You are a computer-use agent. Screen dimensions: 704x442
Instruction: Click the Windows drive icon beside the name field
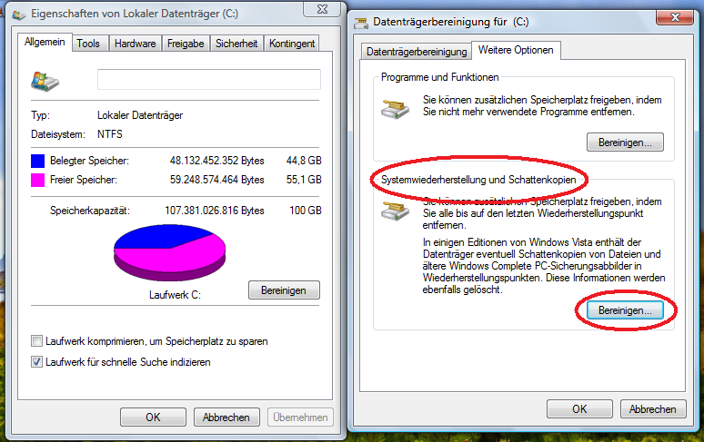pos(45,81)
